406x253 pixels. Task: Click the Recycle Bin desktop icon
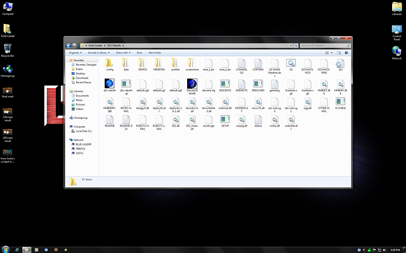tap(8, 49)
